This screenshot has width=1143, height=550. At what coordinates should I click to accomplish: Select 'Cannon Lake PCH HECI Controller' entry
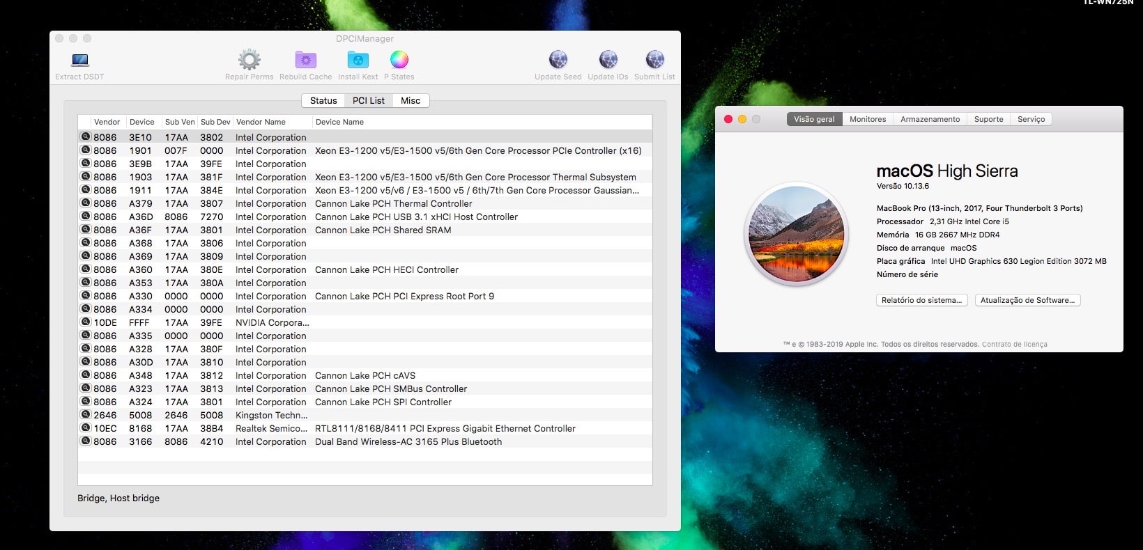(x=387, y=269)
